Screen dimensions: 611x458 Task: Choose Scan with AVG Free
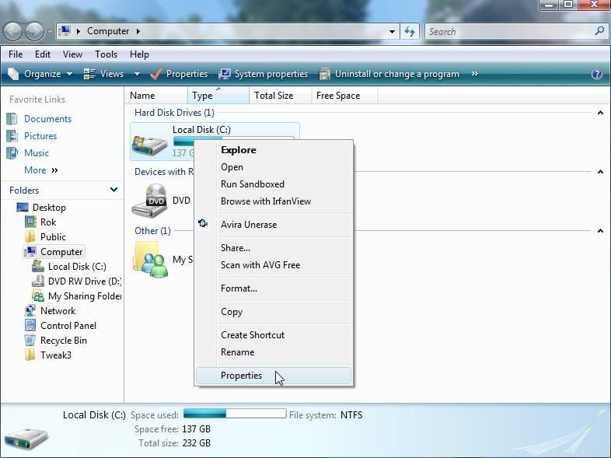(274, 265)
